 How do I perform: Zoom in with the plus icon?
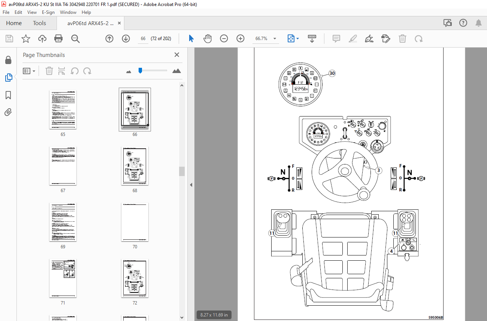(x=241, y=39)
